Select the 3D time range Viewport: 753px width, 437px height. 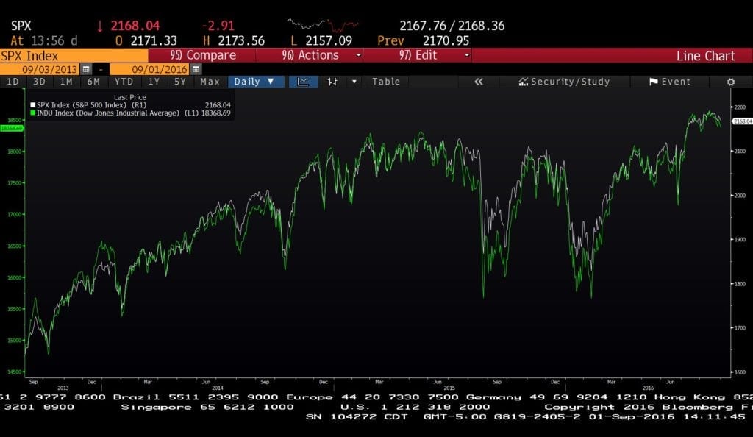click(x=40, y=82)
